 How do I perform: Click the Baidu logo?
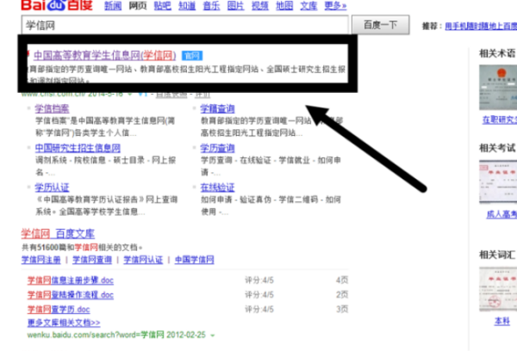pyautogui.click(x=57, y=5)
